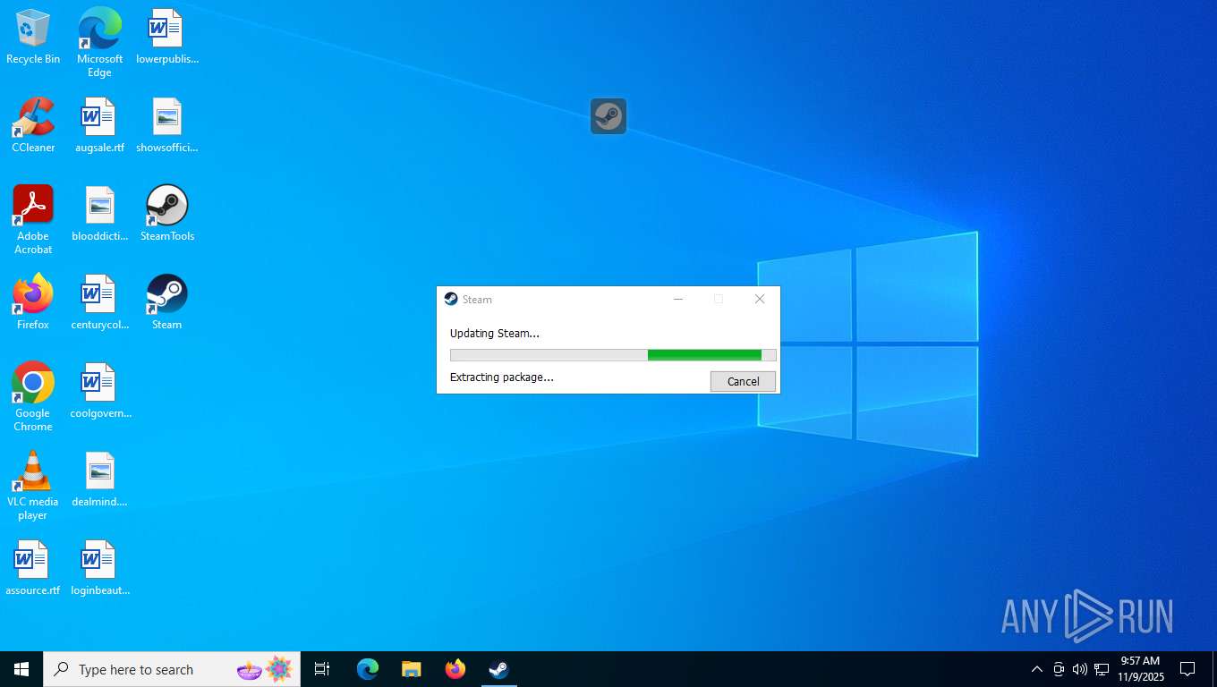Select the augsale.rtf file
This screenshot has width=1217, height=687.
[x=99, y=125]
